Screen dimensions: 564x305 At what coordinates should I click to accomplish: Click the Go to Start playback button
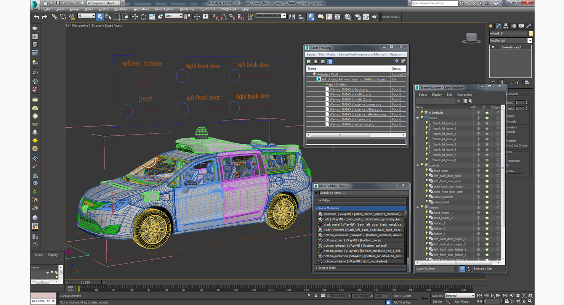click(x=479, y=295)
